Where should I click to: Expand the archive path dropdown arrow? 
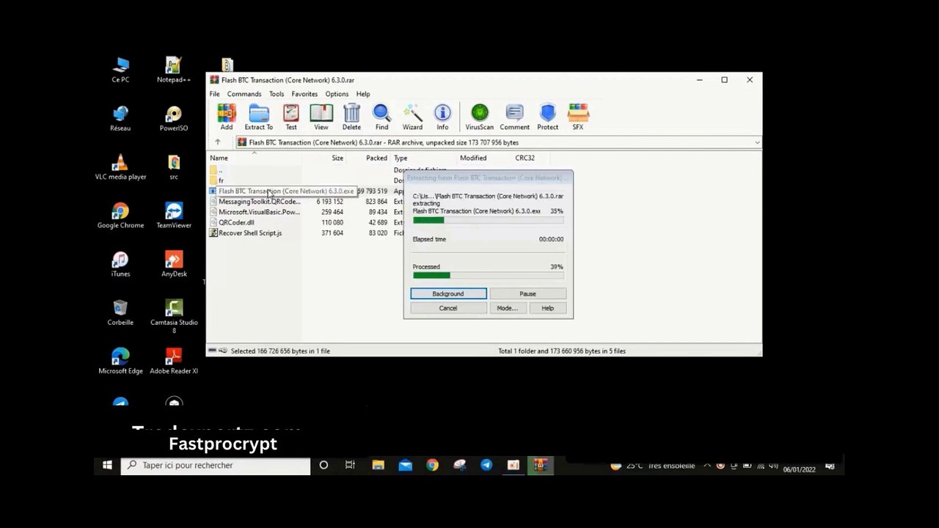(x=756, y=142)
